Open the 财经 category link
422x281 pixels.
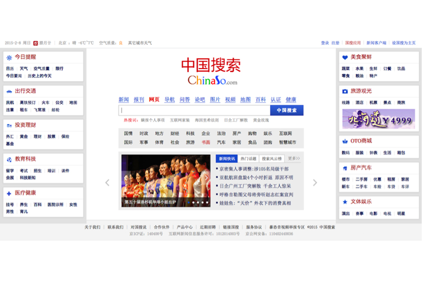pos(175,133)
